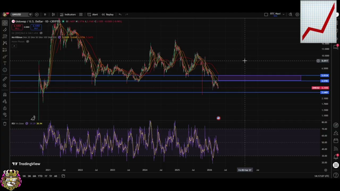Hide all drawings with eye icon
This screenshot has width=340, height=191.
(5, 115)
